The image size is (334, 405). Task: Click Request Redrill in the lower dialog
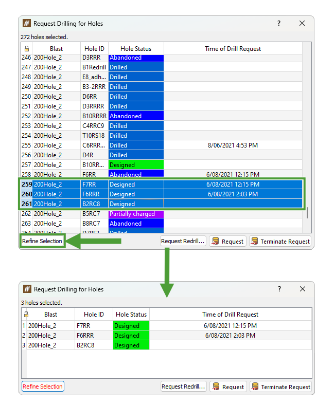(x=183, y=386)
